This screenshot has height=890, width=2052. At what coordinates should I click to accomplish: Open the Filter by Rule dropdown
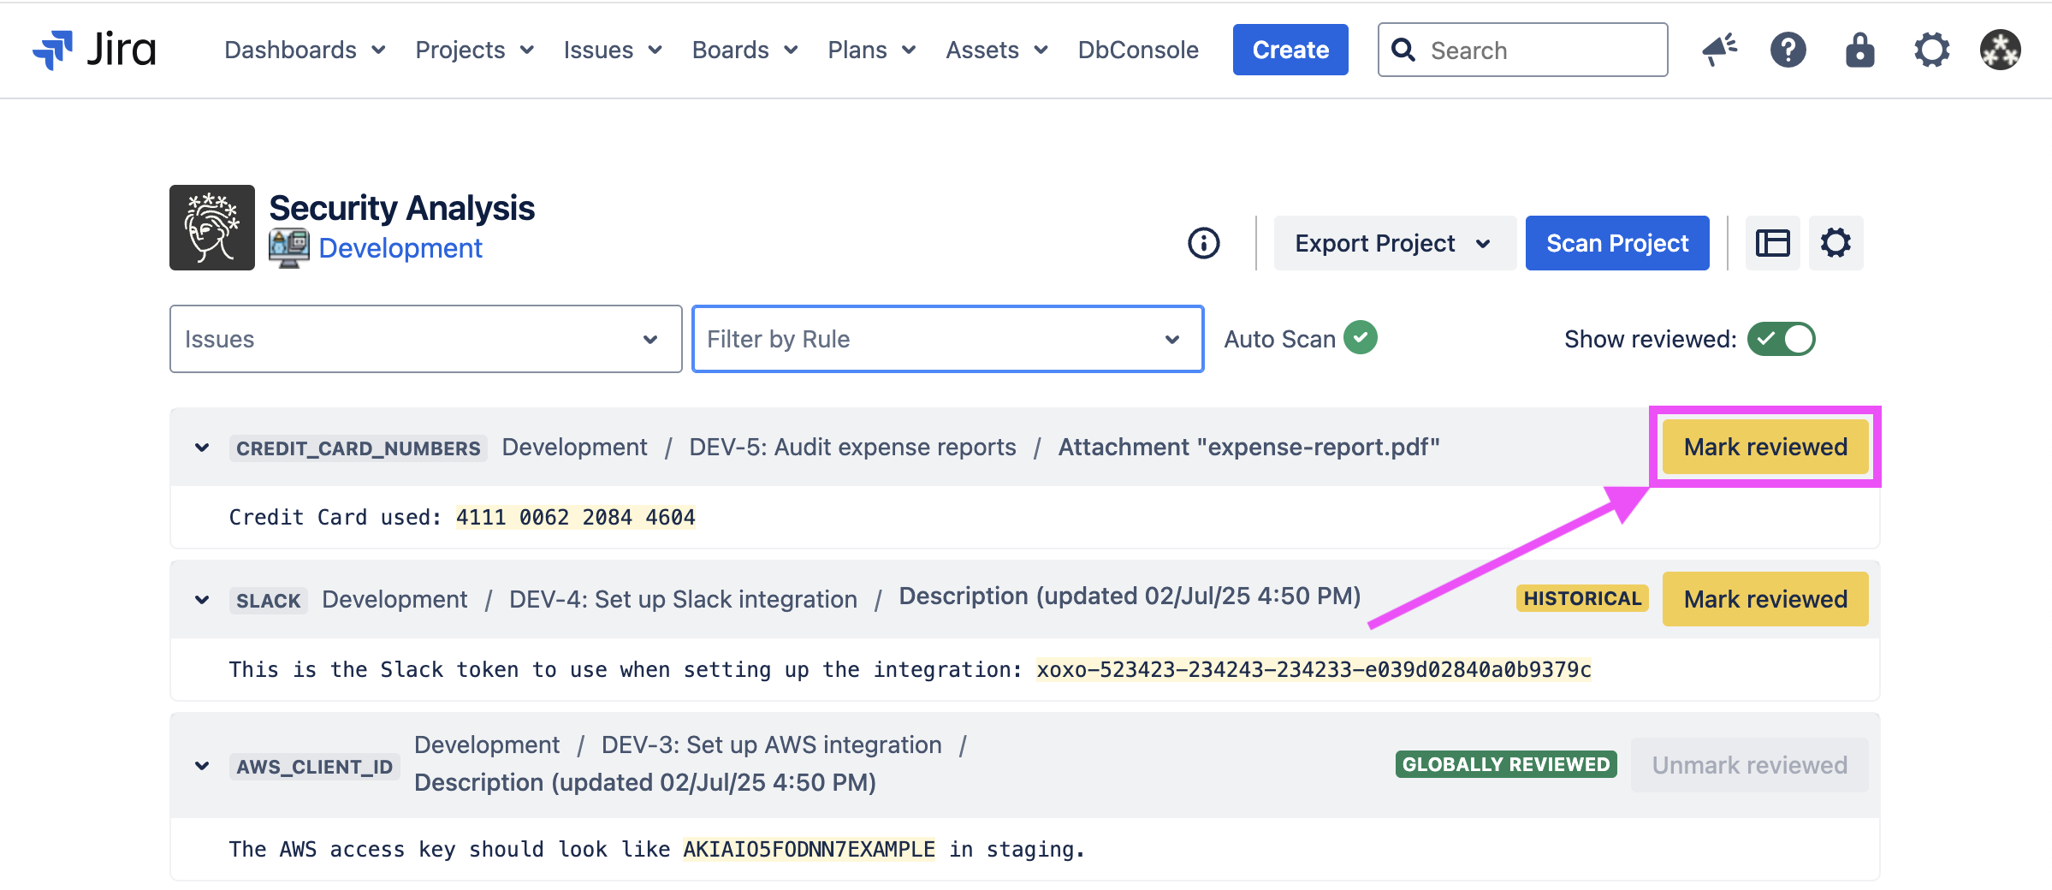[x=947, y=339]
